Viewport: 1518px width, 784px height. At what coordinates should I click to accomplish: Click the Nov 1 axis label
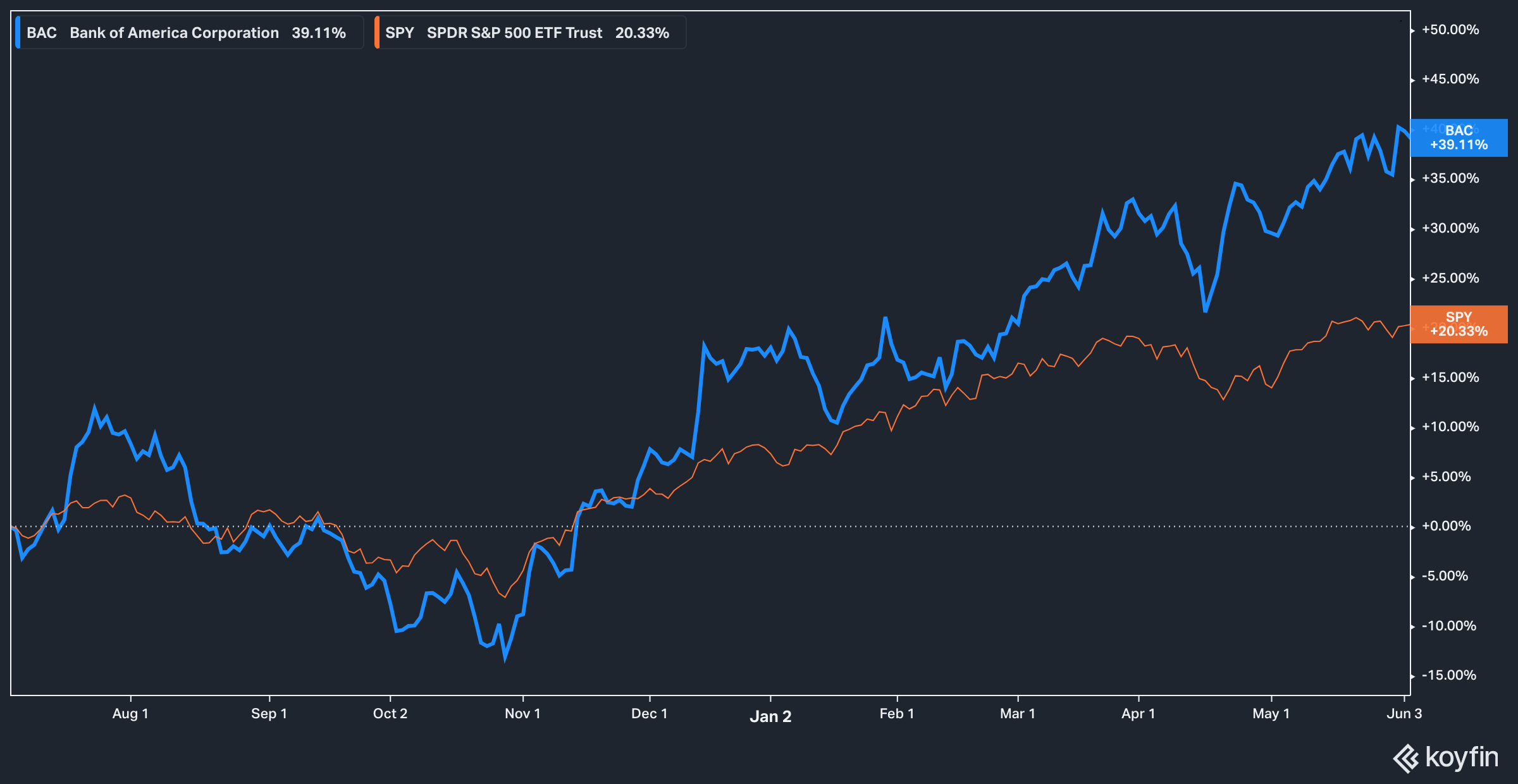tap(522, 714)
